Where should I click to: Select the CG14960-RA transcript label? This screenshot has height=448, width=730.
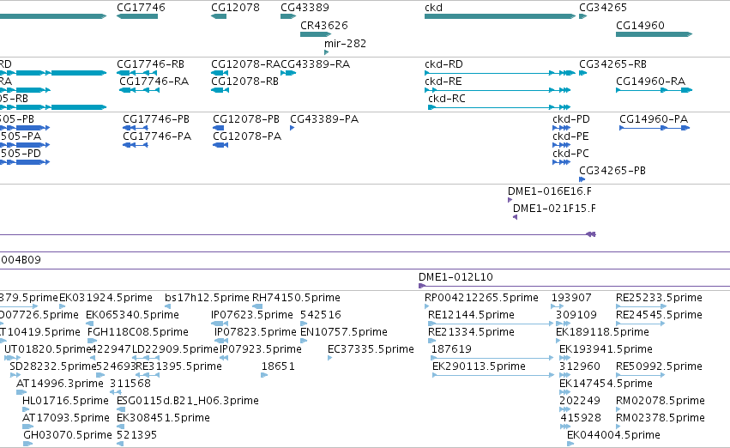pyautogui.click(x=651, y=81)
